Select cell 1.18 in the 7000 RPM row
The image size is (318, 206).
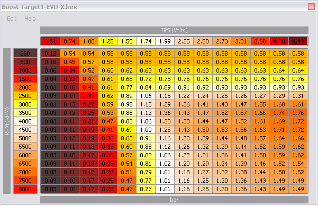click(184, 172)
